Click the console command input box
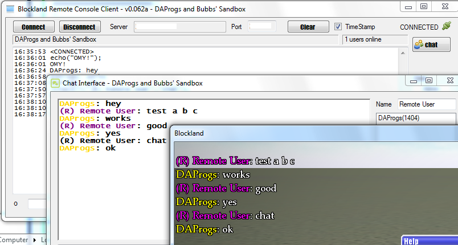The width and height of the screenshot is (458, 245). 37,204
